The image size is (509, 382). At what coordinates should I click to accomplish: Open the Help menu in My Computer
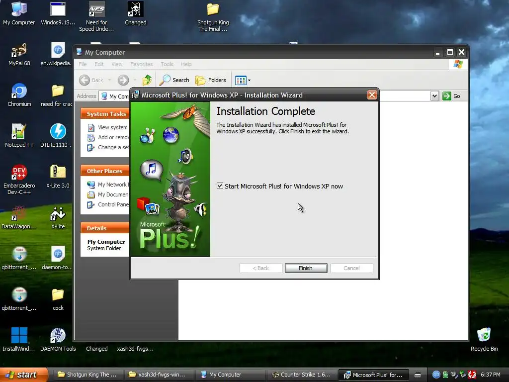(x=186, y=64)
